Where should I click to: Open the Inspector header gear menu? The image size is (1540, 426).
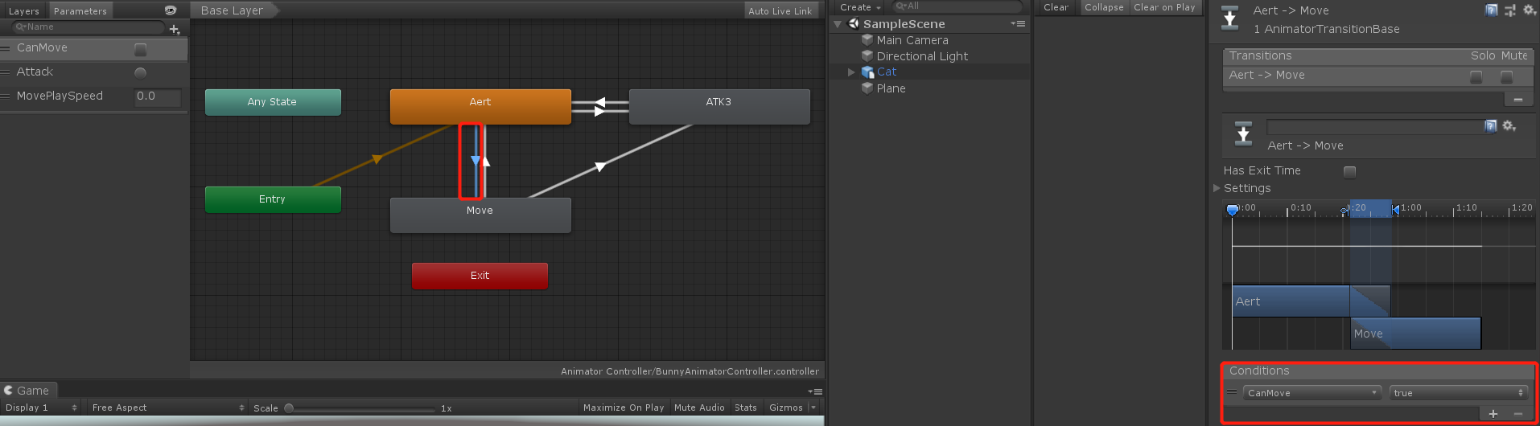tap(1529, 10)
